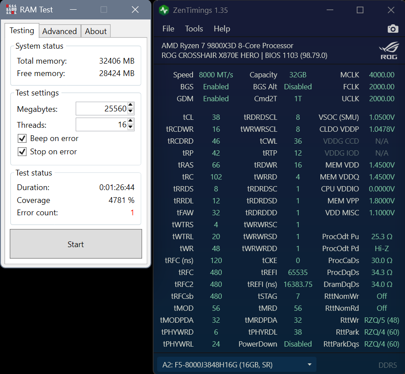Click the CLDO VDDP value 1.0478V
Screen dimensions: 405x374
(382, 129)
